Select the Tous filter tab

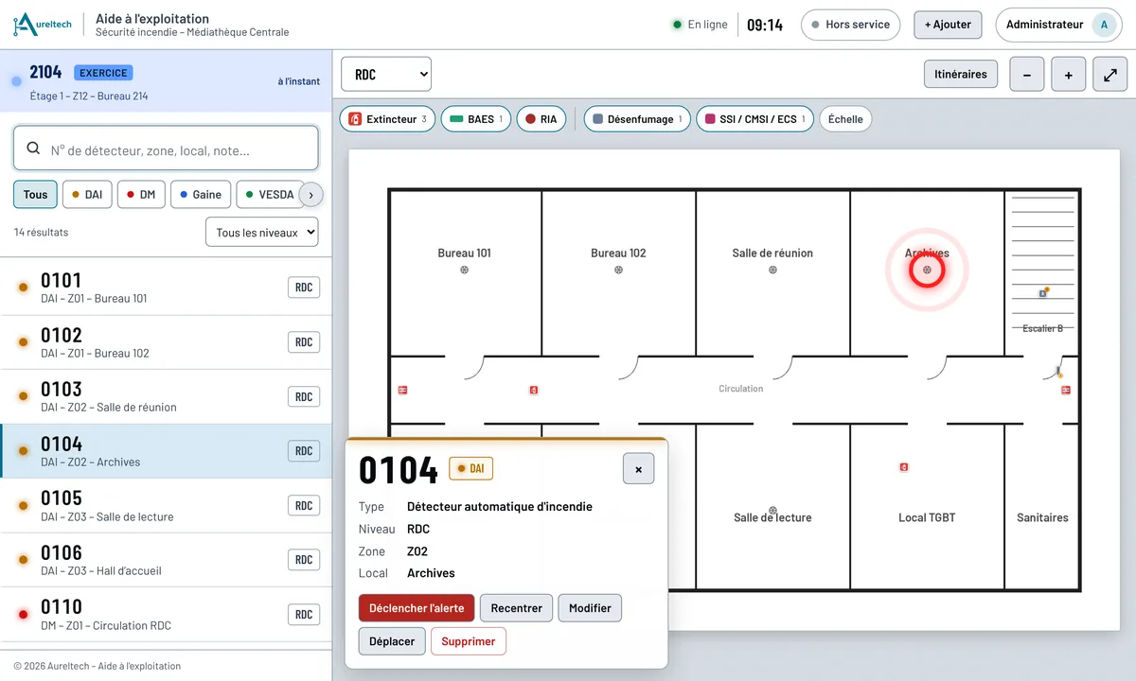(35, 195)
